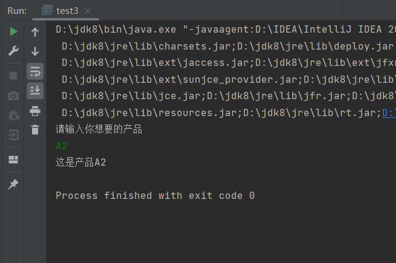Click the gray Stop process square
Image resolution: width=396 pixels, height=263 pixels.
point(13,76)
